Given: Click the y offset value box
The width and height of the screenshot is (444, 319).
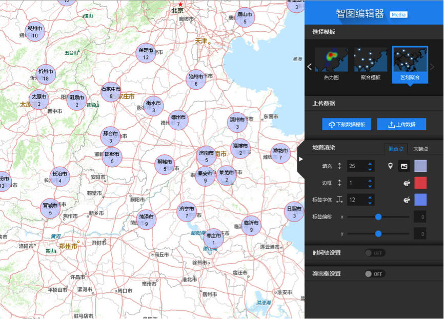Looking at the screenshot, I should click(x=420, y=234).
